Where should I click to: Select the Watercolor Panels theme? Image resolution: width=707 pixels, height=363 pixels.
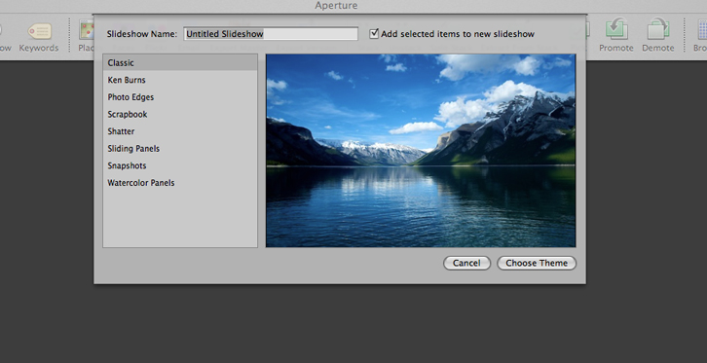[x=180, y=183]
